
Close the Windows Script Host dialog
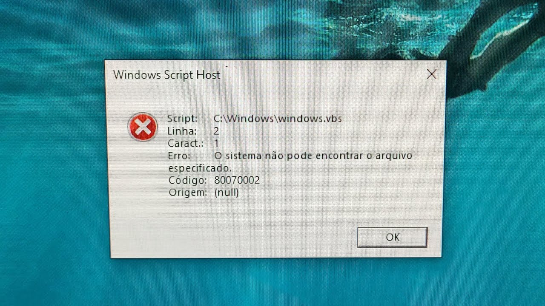[431, 74]
